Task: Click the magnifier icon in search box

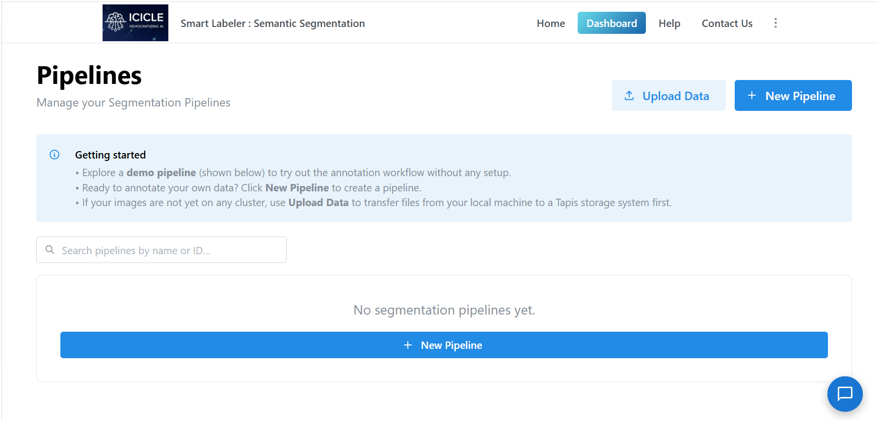Action: point(50,250)
